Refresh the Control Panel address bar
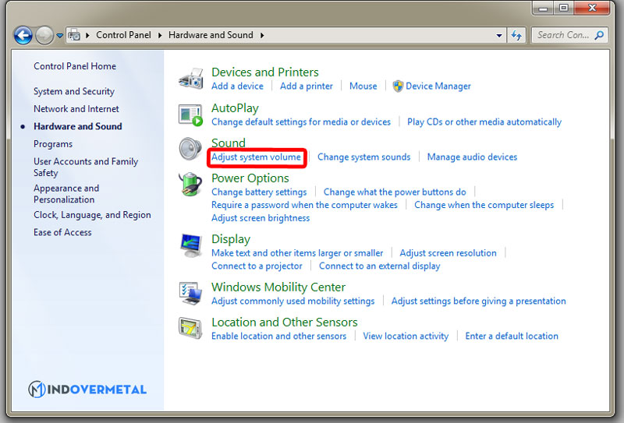This screenshot has width=624, height=423. click(x=516, y=35)
